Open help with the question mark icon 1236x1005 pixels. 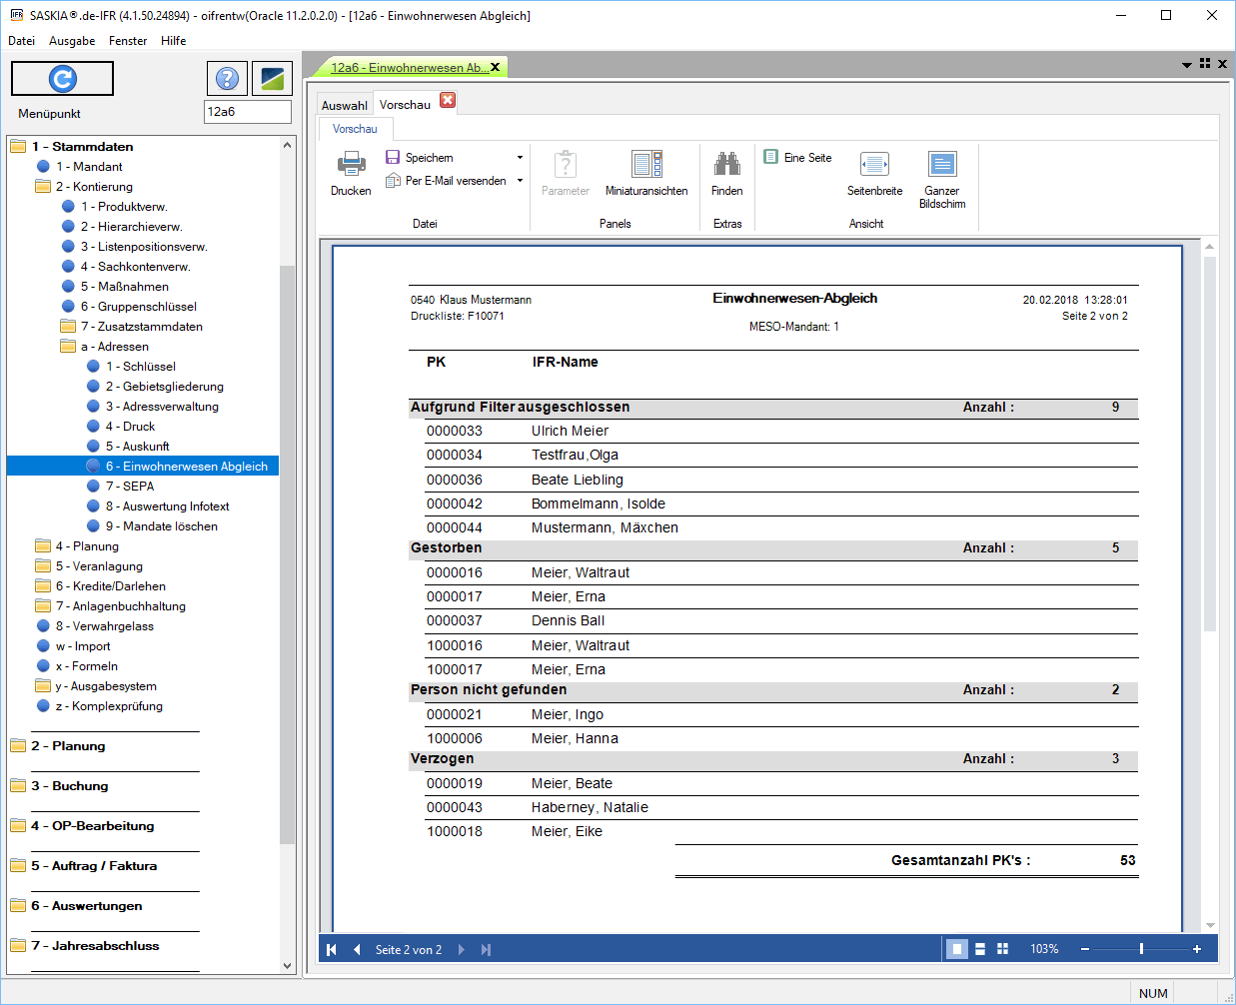(x=228, y=79)
